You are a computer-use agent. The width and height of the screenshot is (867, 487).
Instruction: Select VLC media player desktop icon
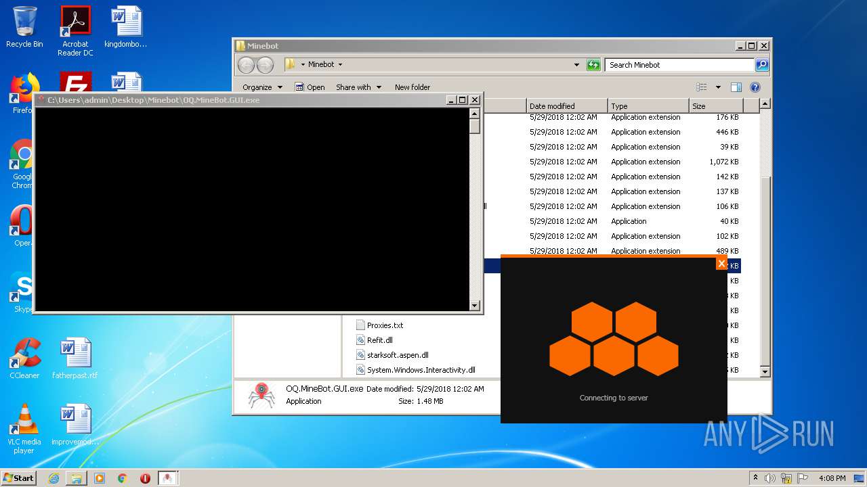point(24,429)
